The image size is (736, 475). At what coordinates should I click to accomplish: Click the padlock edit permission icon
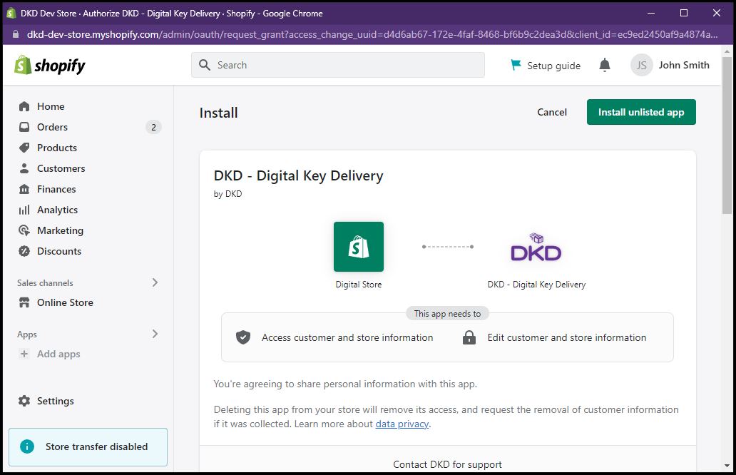click(x=469, y=337)
